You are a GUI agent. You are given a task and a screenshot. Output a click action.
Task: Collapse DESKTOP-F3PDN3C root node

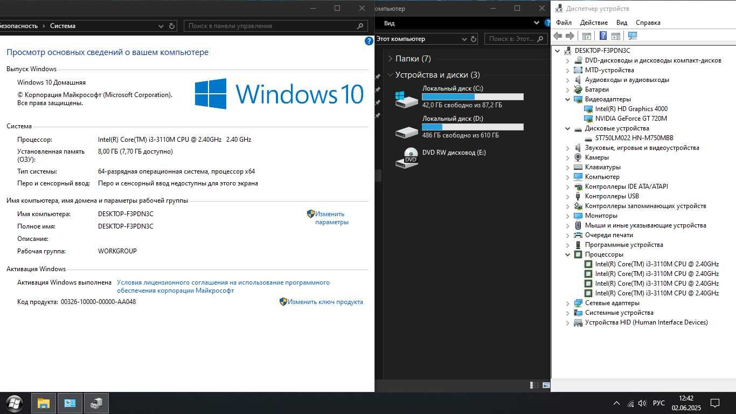point(557,51)
